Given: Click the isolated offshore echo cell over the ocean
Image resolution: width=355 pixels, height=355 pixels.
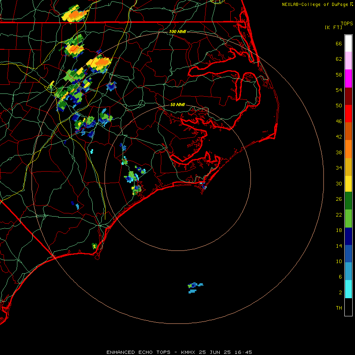Looking at the screenshot, I should click(x=195, y=288).
